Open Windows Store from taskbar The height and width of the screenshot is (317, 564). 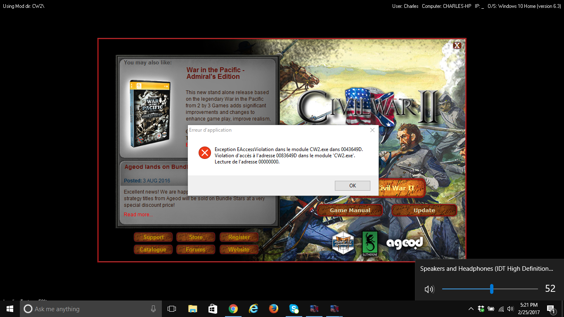[x=213, y=309]
